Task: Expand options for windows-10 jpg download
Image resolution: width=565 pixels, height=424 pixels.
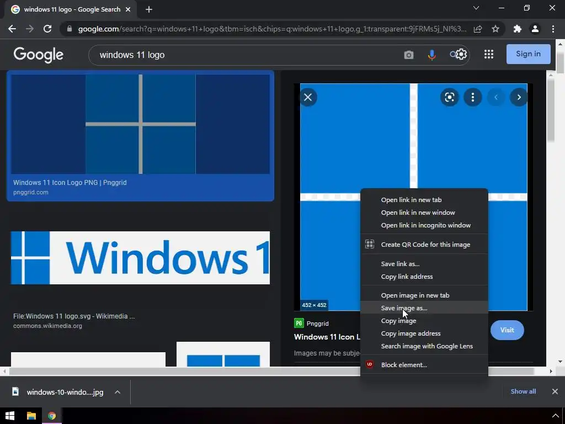Action: click(118, 392)
